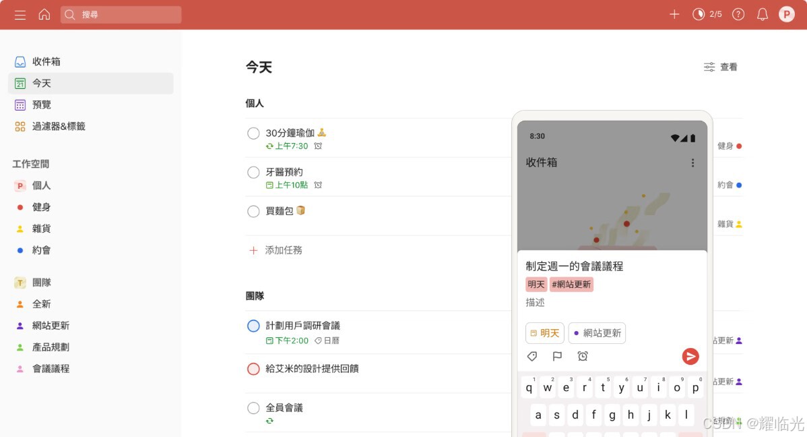Complete the 30分鐘瑜伽 task checkbox
Viewport: 807px width, 437px height.
[253, 134]
